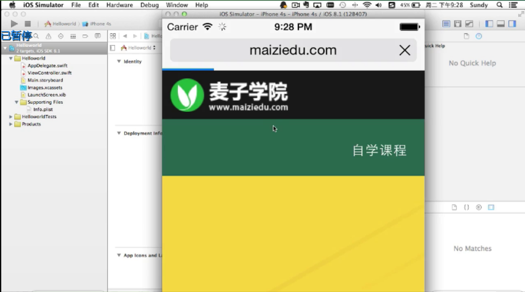Image resolution: width=525 pixels, height=292 pixels.
Task: Collapse the Supporting Files group
Action: coord(16,102)
